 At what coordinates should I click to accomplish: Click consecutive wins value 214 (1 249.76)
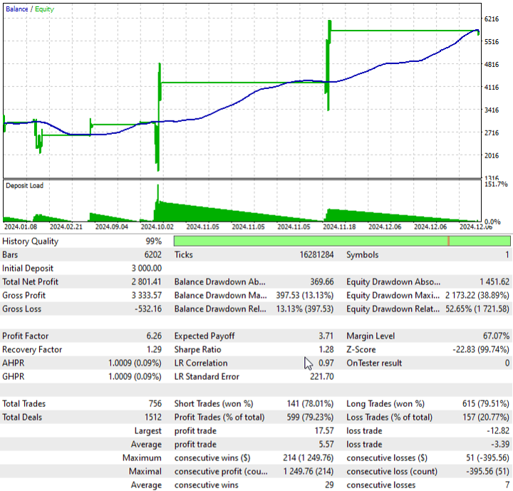309,458
